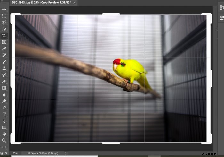Open the Edit Toolbar three-dots menu

(x=4, y=147)
